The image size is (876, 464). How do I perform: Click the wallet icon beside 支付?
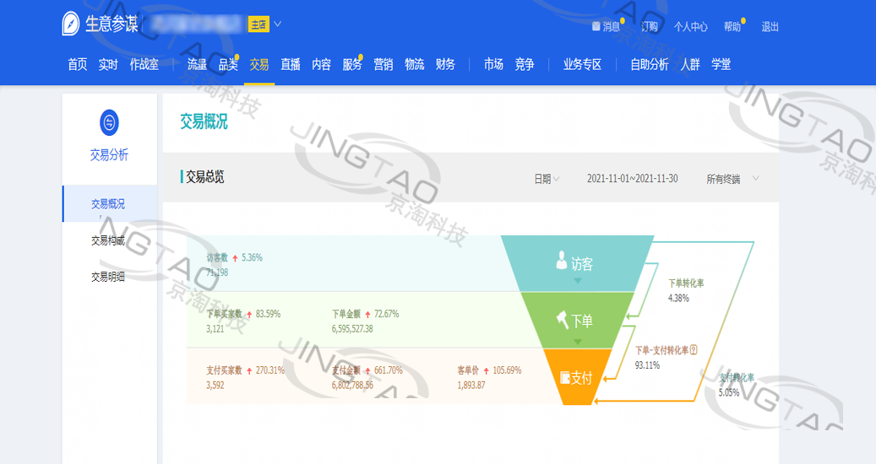pyautogui.click(x=564, y=377)
